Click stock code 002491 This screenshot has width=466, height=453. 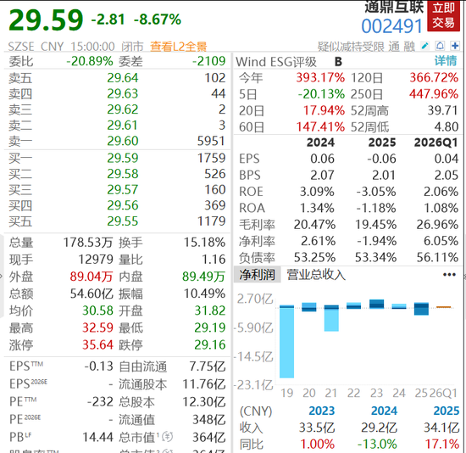[391, 26]
